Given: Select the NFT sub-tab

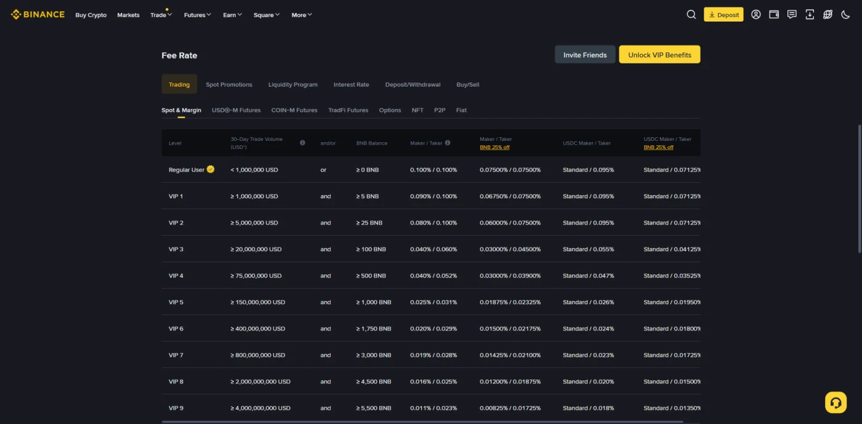Looking at the screenshot, I should tap(417, 110).
